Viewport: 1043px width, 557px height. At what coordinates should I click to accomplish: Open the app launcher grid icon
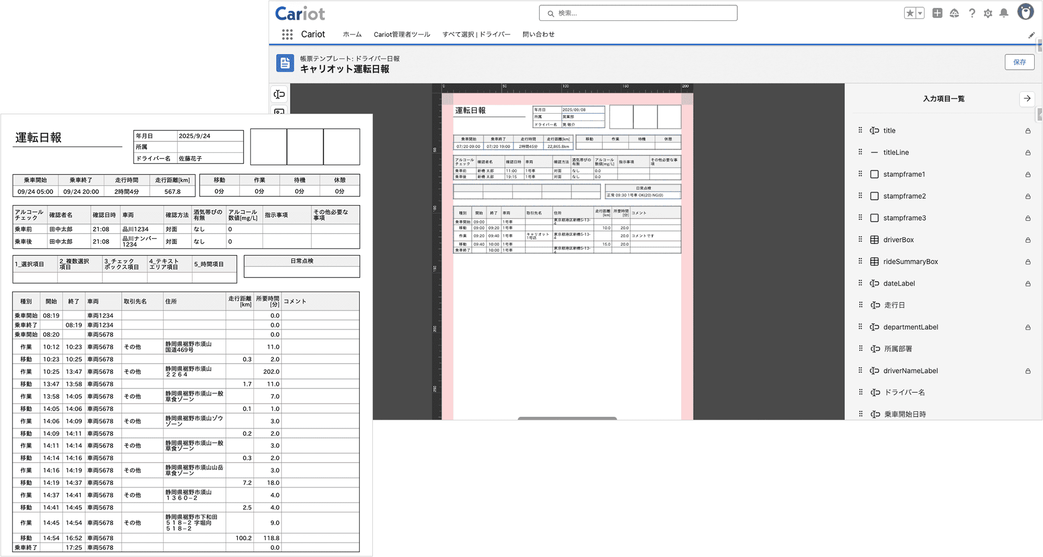coord(287,34)
